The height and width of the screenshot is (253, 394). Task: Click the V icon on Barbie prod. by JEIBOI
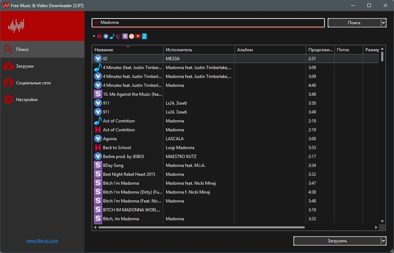tap(98, 157)
